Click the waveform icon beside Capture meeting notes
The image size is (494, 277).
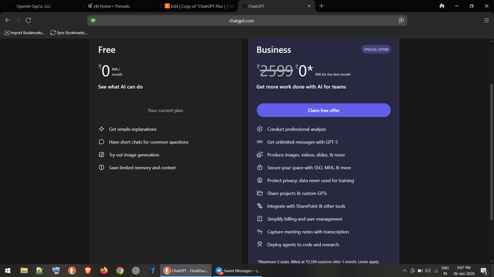pyautogui.click(x=260, y=231)
